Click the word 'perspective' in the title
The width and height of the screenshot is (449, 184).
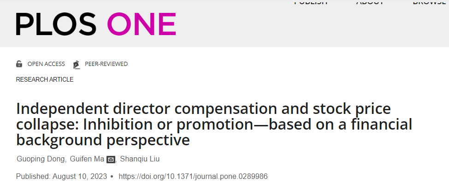(148, 141)
